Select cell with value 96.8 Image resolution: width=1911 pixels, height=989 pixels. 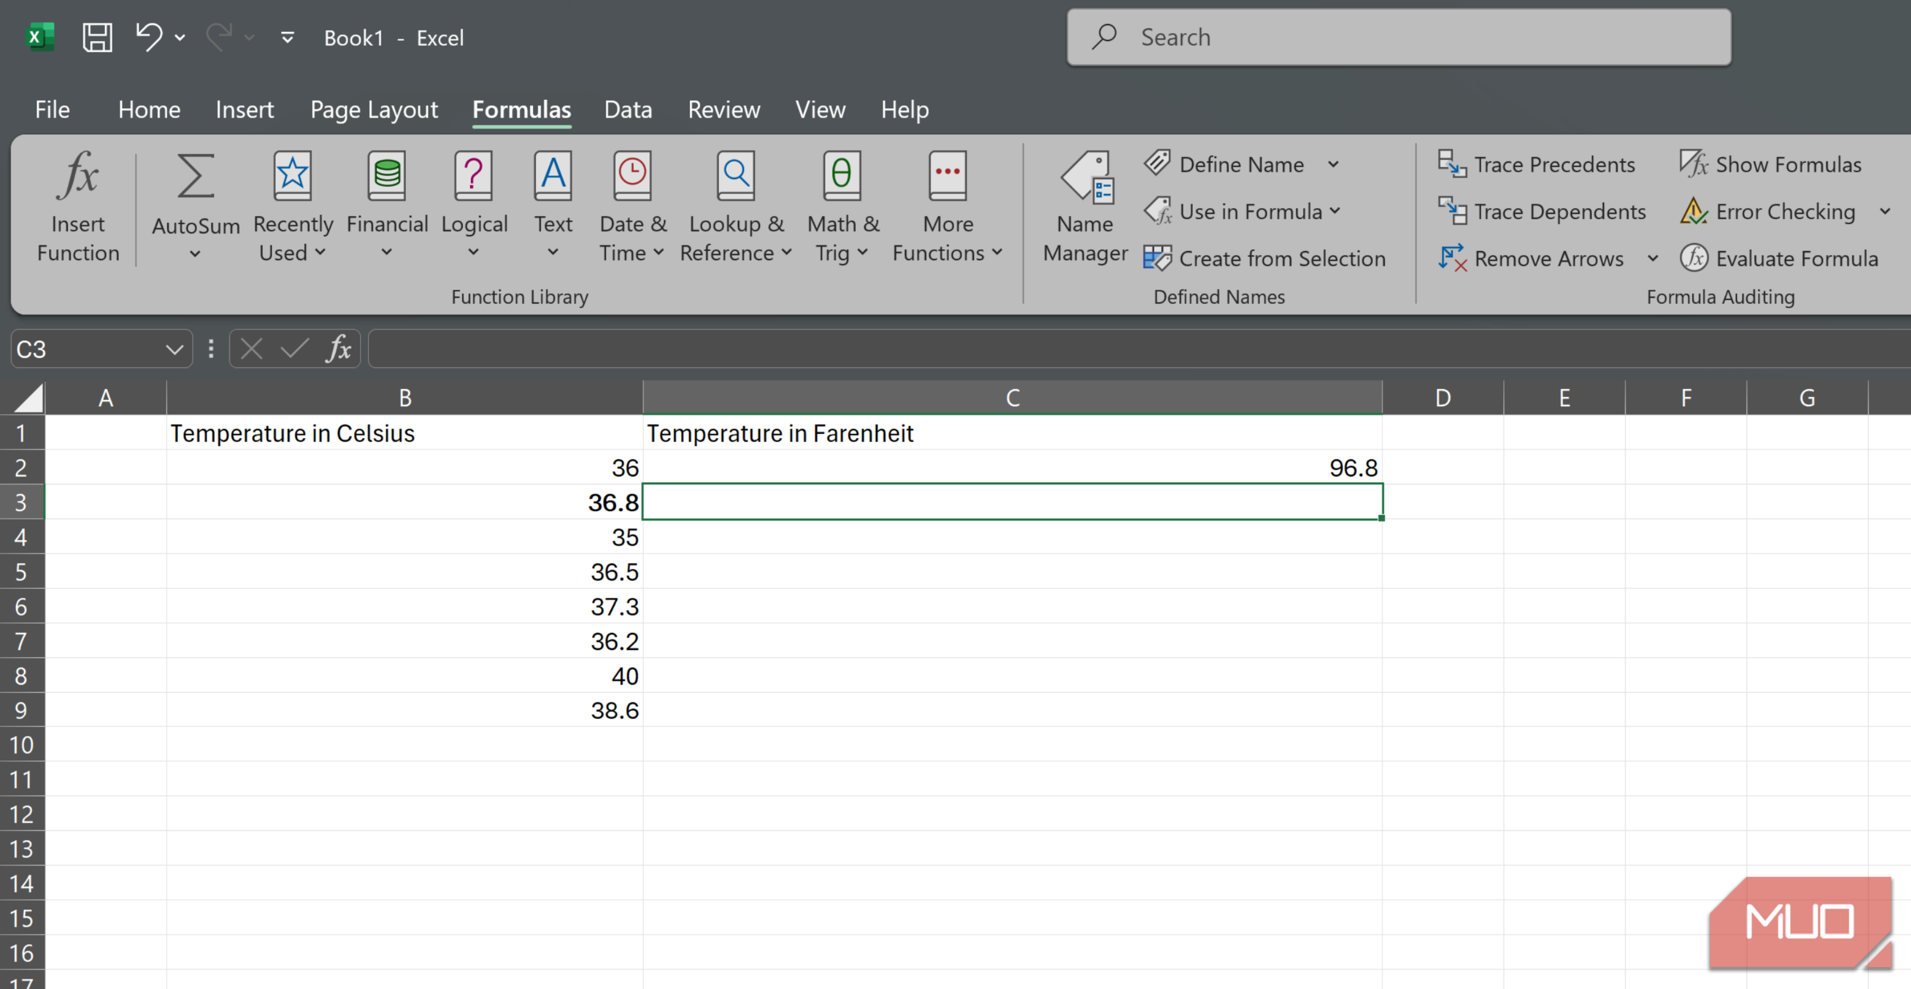[1012, 467]
